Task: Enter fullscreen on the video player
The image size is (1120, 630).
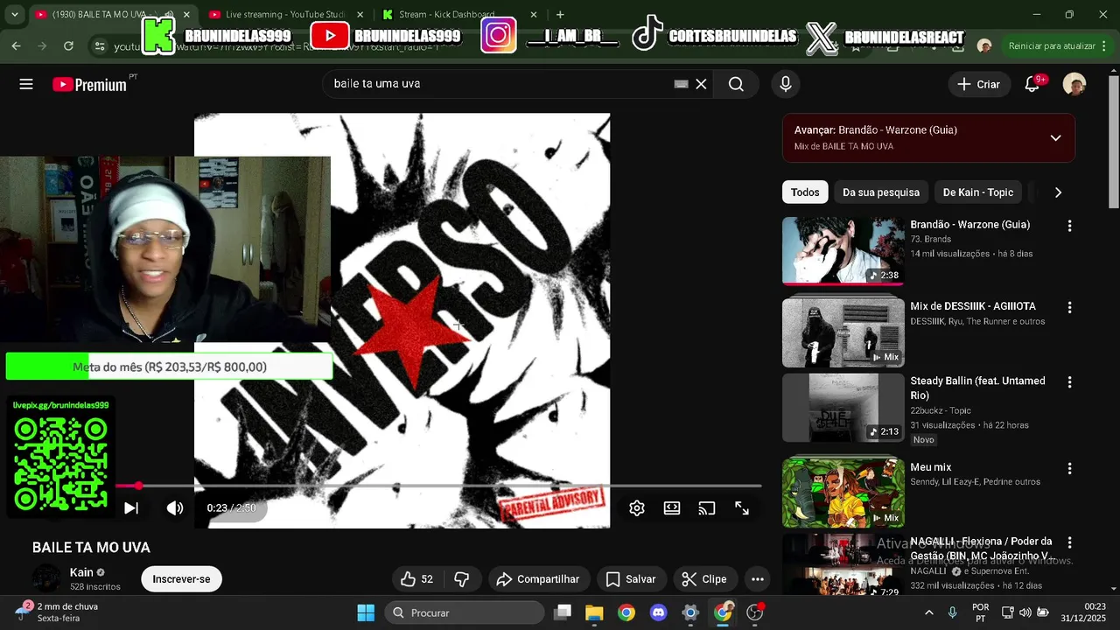Action: [742, 508]
